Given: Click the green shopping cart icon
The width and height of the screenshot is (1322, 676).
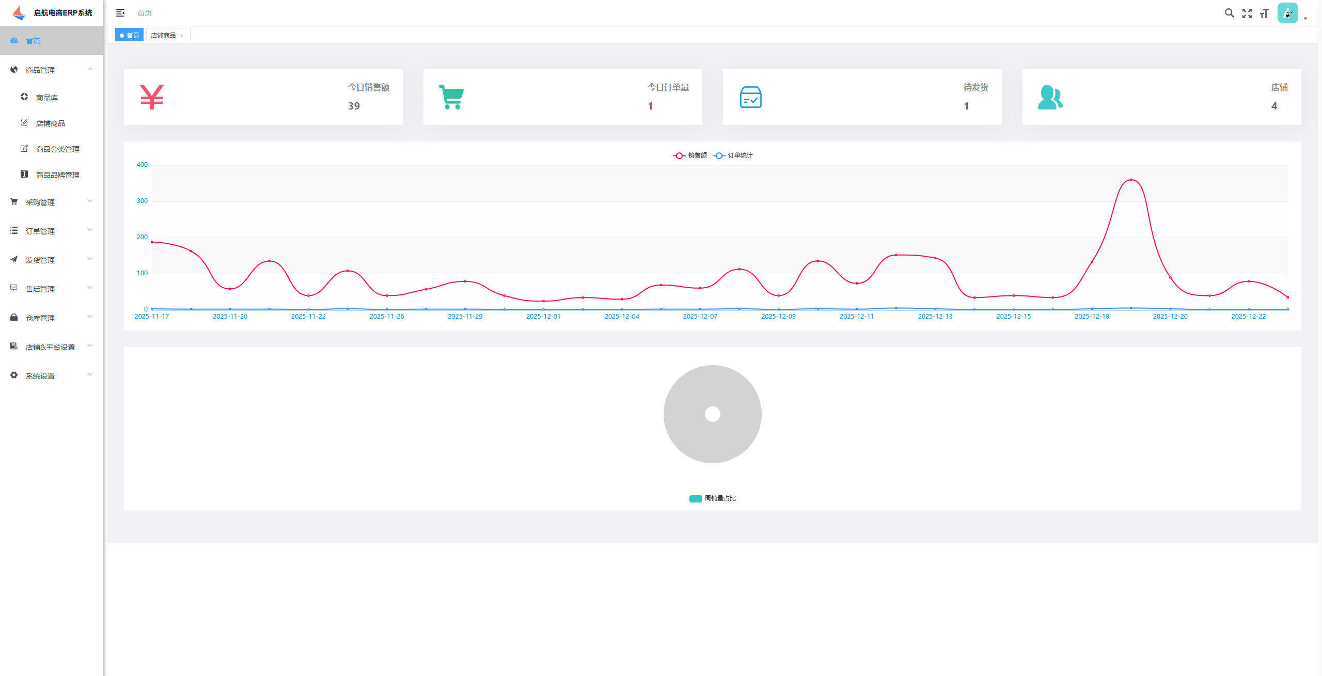Looking at the screenshot, I should click(x=451, y=97).
